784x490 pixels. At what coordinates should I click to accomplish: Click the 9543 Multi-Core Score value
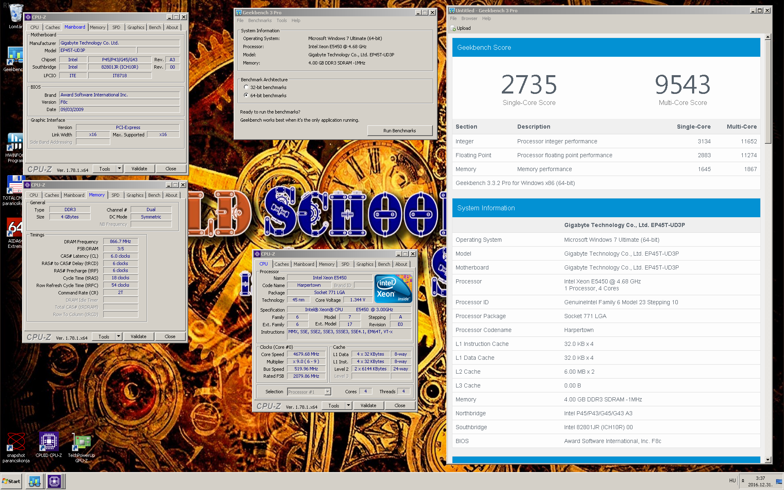[x=683, y=84]
